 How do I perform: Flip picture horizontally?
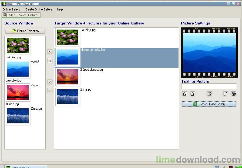point(226,94)
